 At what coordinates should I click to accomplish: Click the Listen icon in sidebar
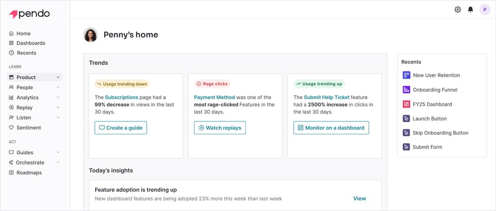(11, 117)
